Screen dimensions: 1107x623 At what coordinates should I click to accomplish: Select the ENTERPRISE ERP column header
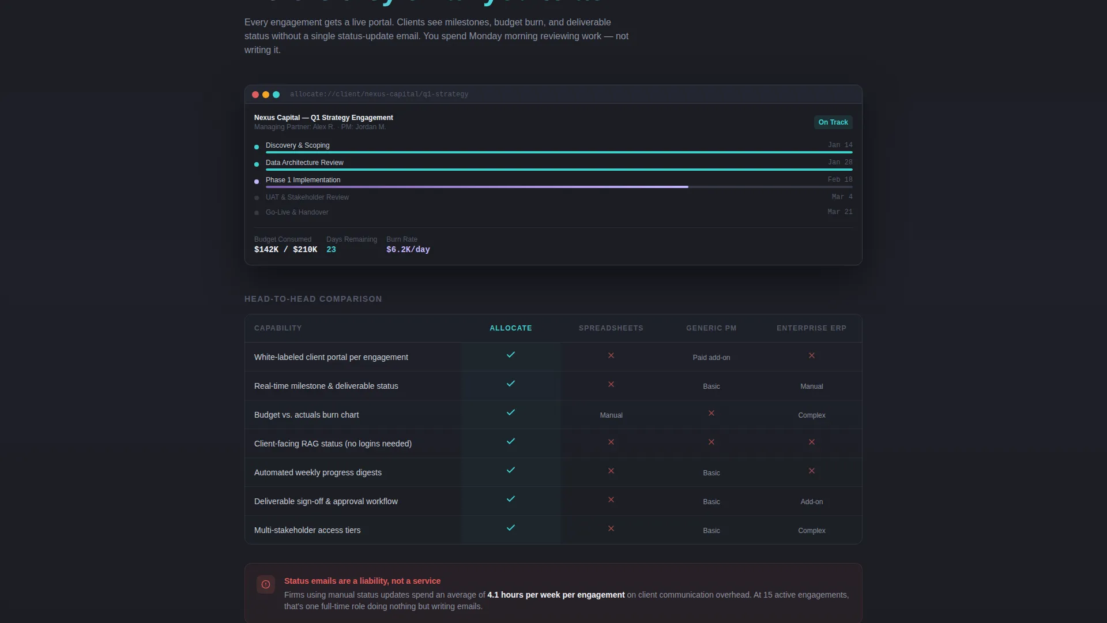click(812, 328)
